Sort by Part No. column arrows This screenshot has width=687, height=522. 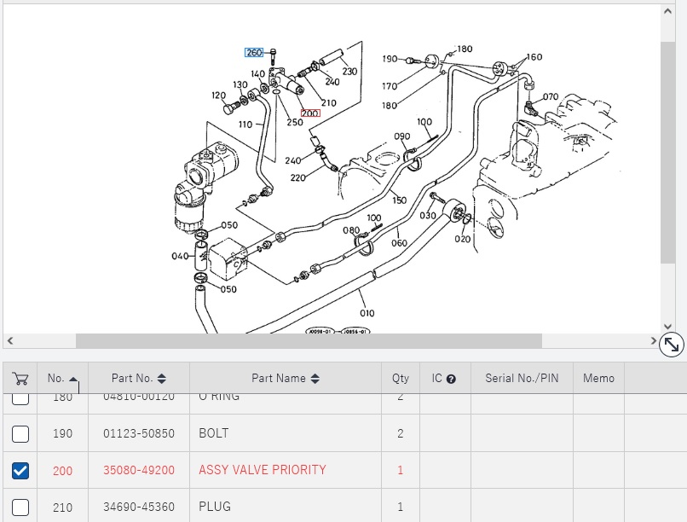(162, 379)
